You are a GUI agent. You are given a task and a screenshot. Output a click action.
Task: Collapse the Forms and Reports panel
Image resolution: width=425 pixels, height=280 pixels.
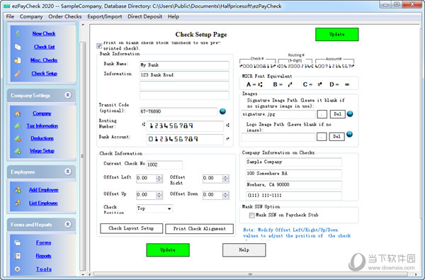(x=68, y=225)
